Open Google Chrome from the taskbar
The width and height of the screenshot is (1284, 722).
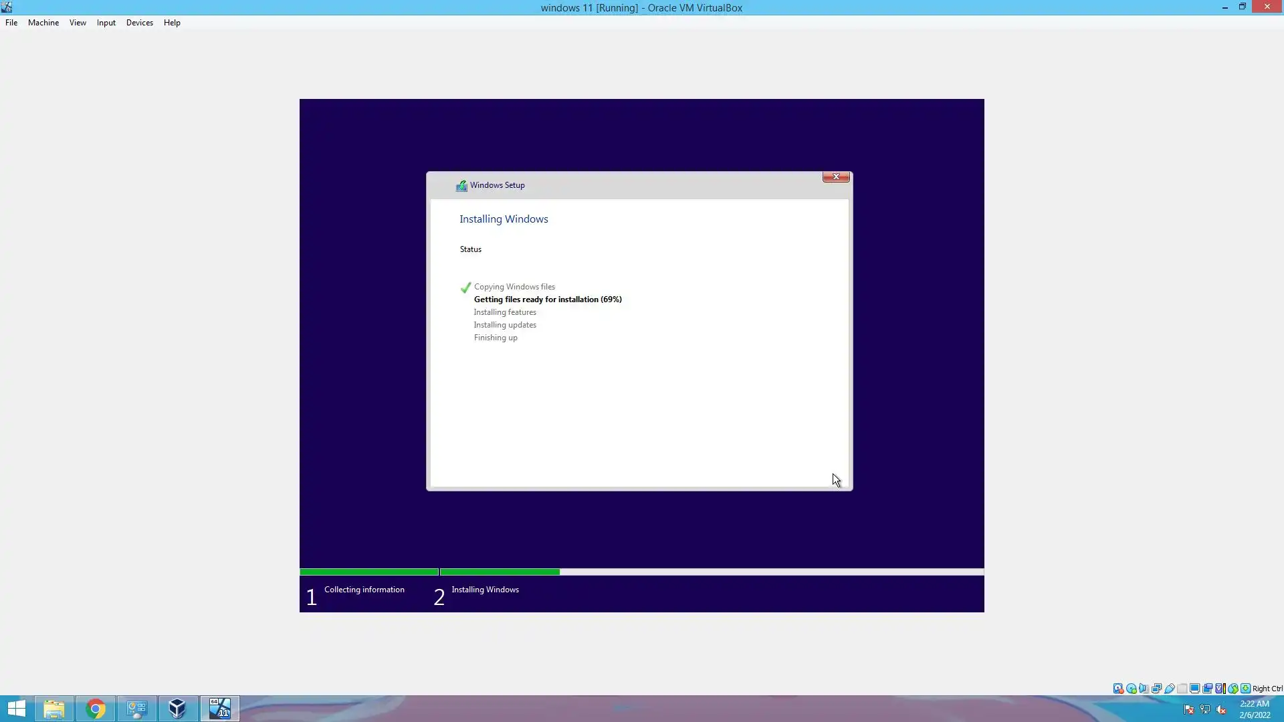tap(96, 709)
